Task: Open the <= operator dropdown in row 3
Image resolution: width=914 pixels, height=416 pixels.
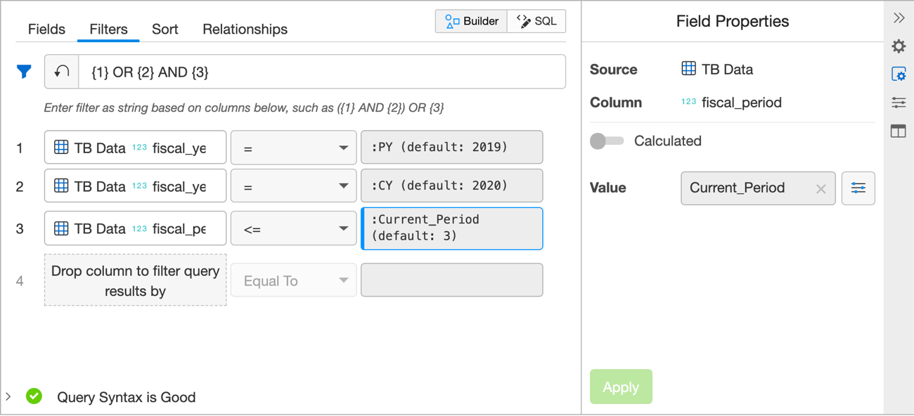Action: 294,228
